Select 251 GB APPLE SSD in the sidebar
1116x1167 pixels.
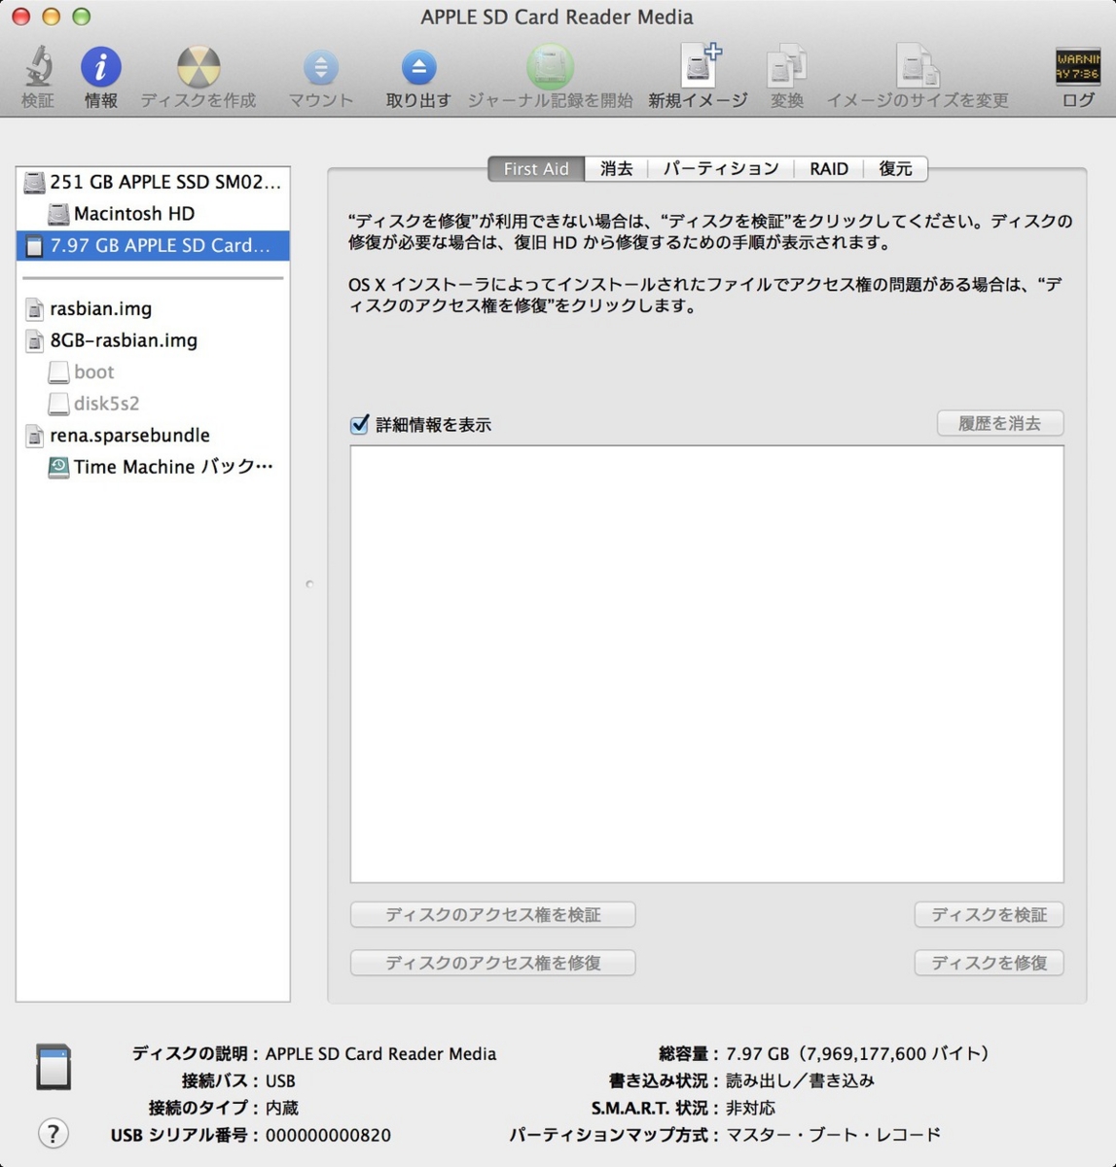[153, 182]
